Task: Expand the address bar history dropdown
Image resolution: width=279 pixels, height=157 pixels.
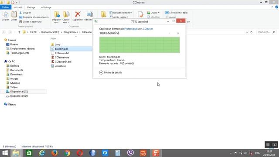Action: pos(247,32)
